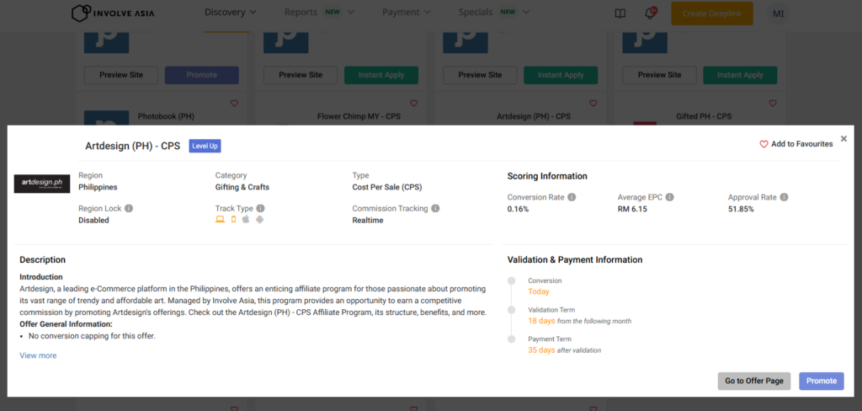Expand the Reports dropdown menu

[319, 13]
